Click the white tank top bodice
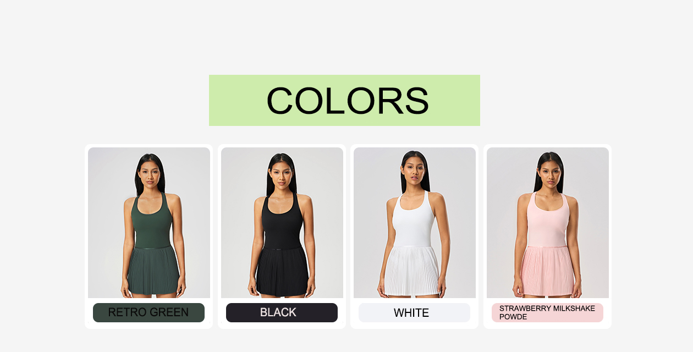This screenshot has height=352, width=693. (414, 220)
